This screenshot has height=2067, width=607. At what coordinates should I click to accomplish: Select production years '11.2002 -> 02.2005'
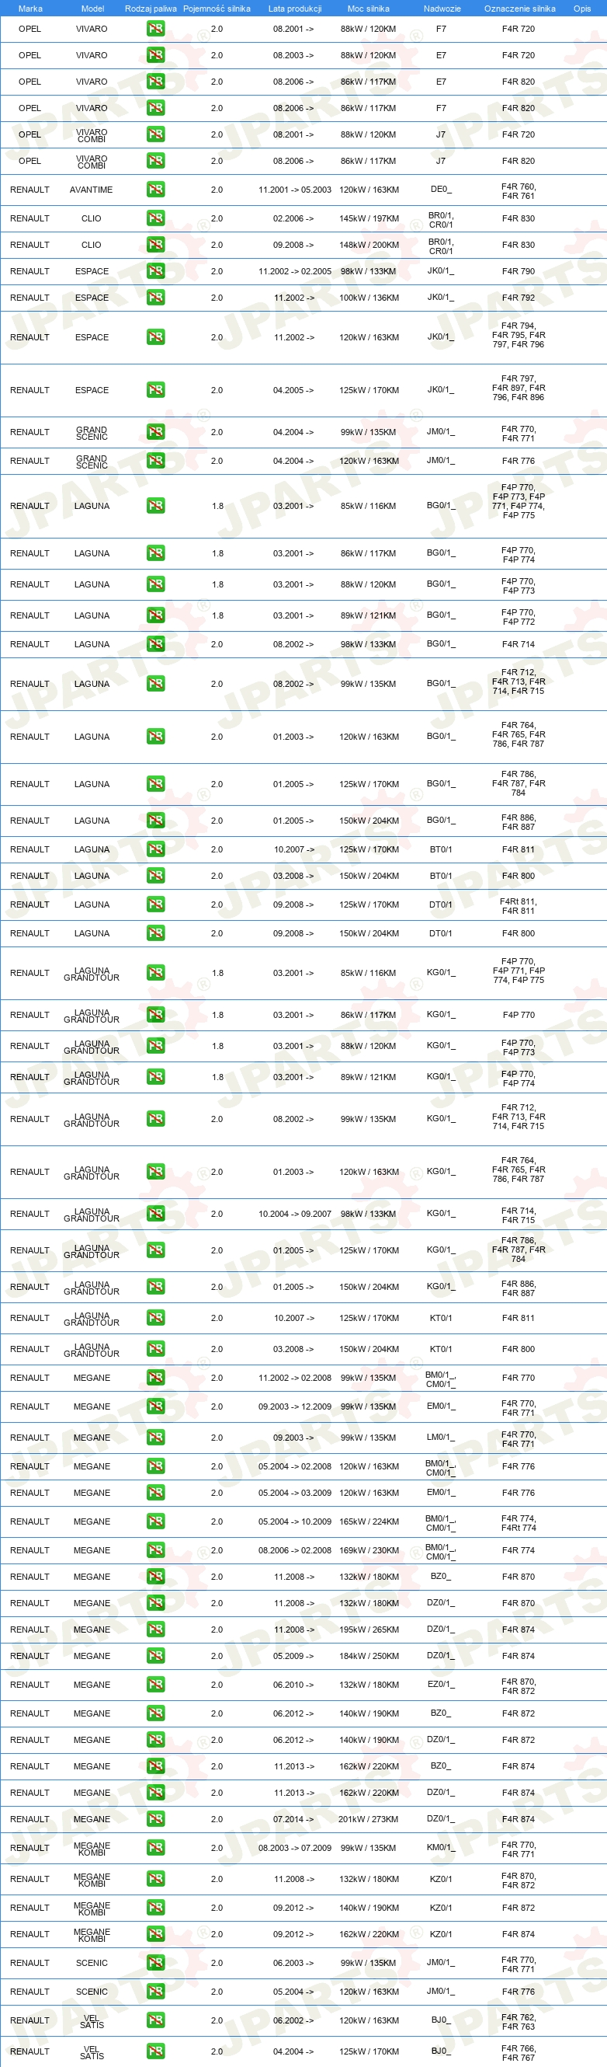point(294,271)
